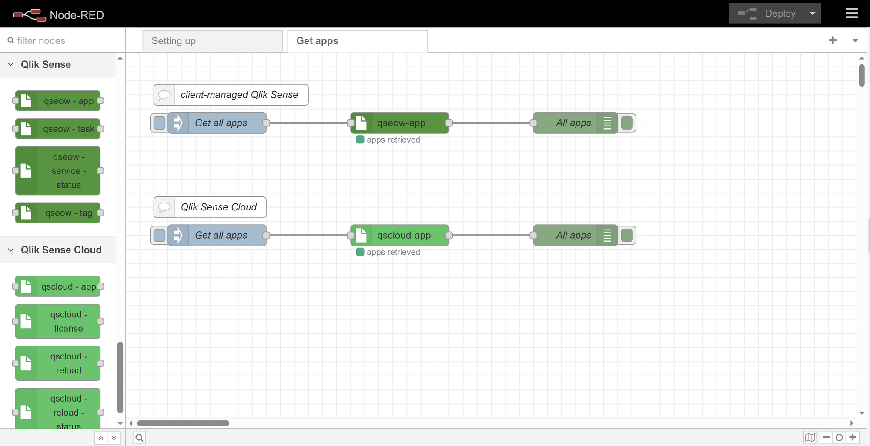Click the palette scroll down arrow
Screen dimensions: 870x446
click(120, 423)
